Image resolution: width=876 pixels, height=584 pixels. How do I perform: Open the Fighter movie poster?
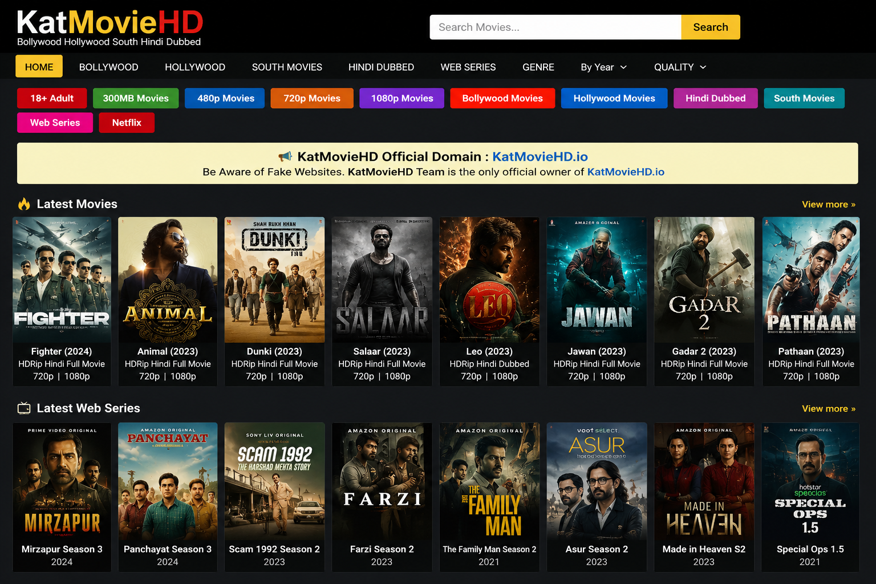pyautogui.click(x=62, y=279)
